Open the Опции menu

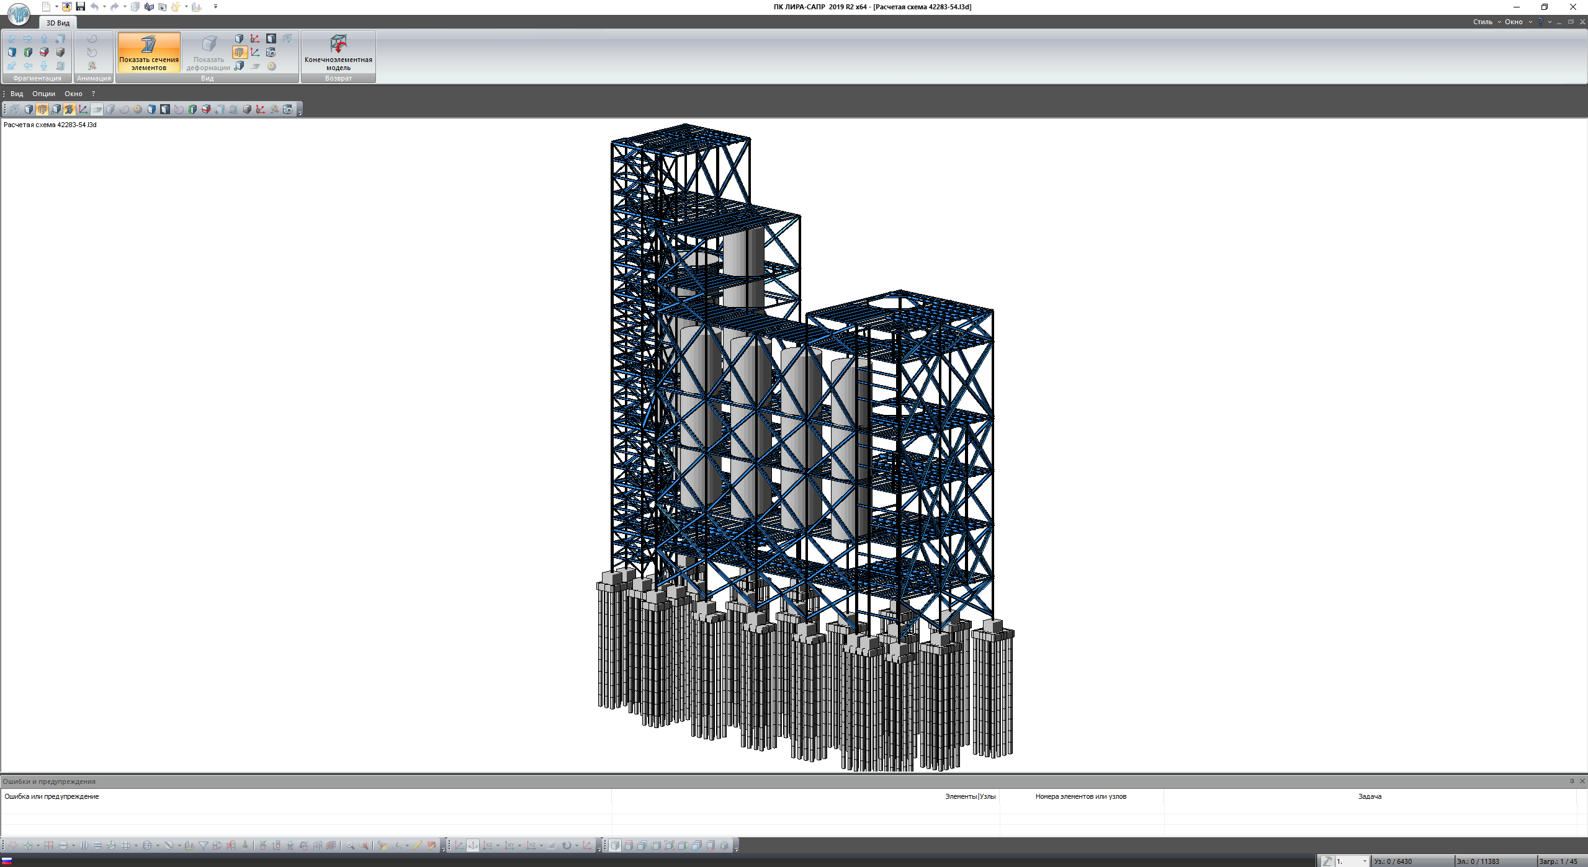(43, 94)
